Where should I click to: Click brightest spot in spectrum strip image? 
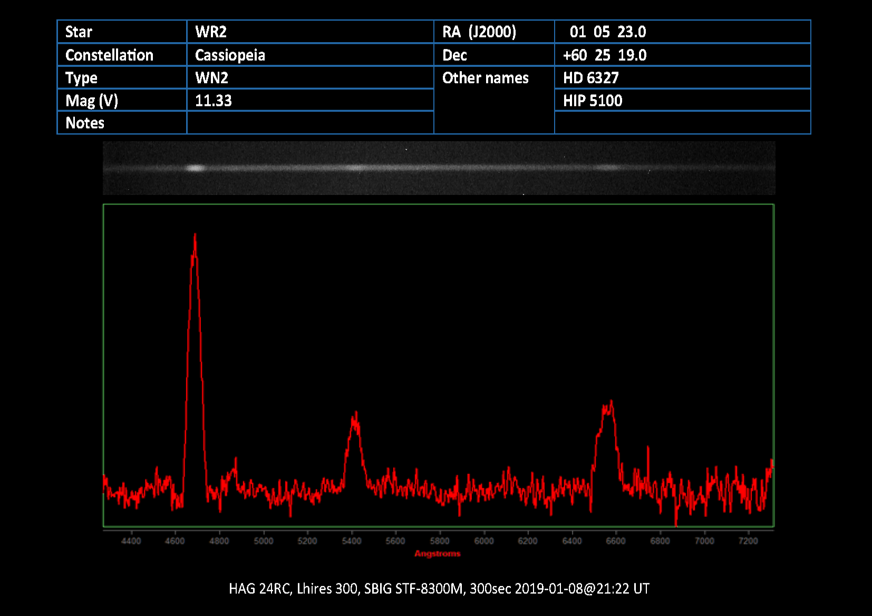(x=195, y=168)
